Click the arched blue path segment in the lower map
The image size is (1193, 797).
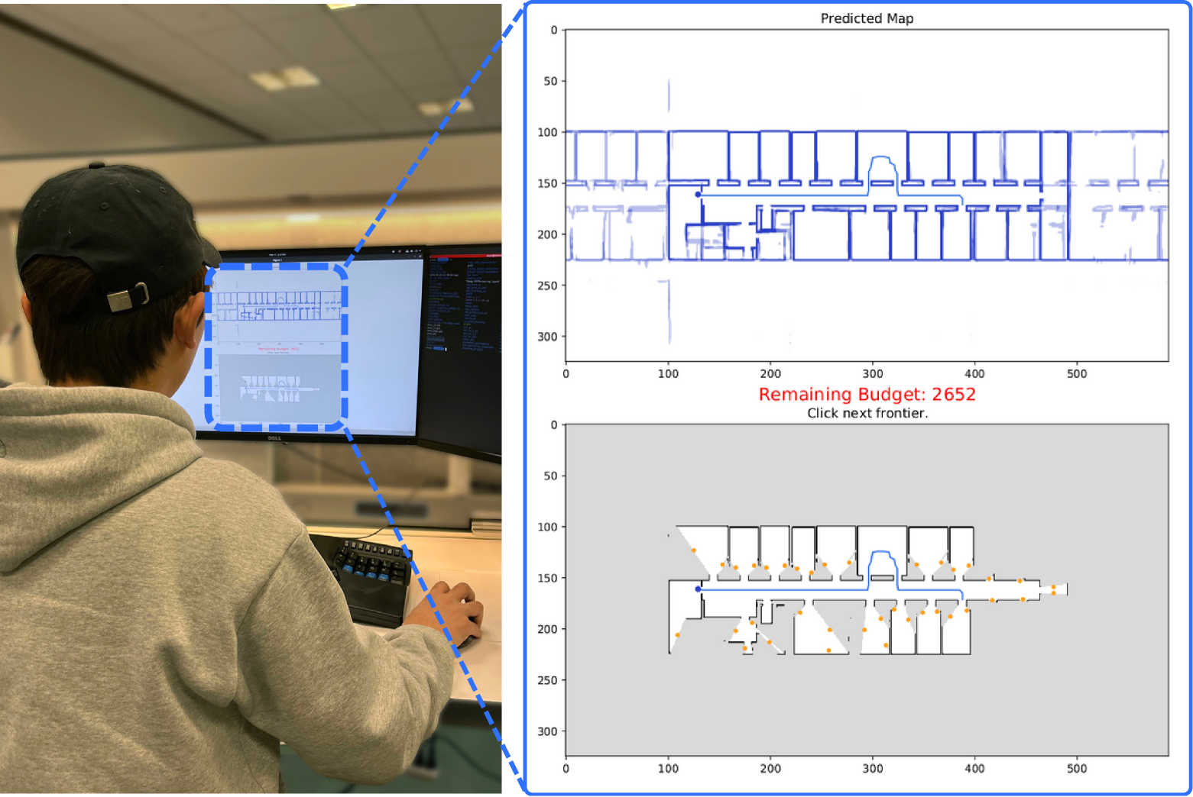882,552
